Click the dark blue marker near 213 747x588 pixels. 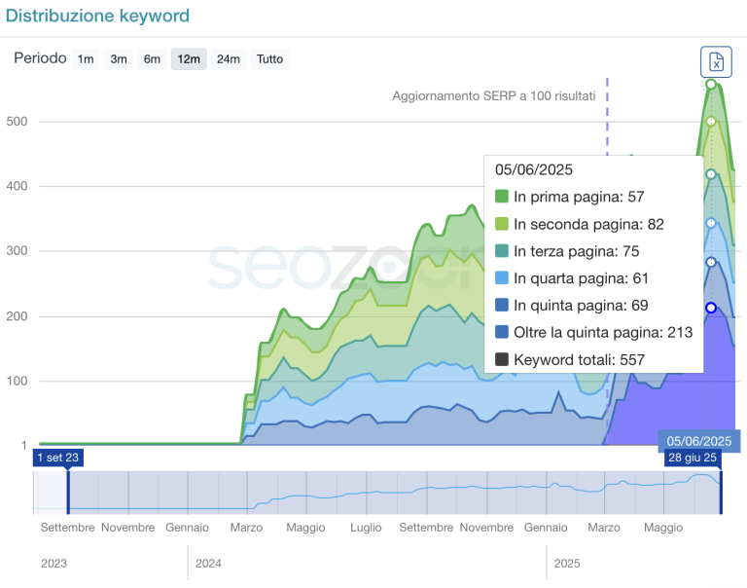point(711,308)
